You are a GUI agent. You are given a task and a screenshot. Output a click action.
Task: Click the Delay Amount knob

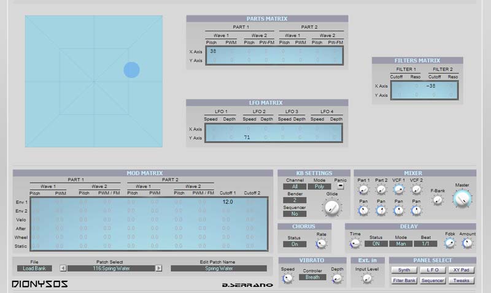[467, 243]
